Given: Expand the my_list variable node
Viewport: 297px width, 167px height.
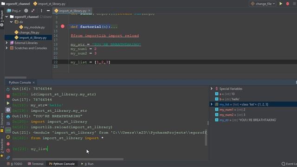Looking at the screenshot, I should pos(212,104).
